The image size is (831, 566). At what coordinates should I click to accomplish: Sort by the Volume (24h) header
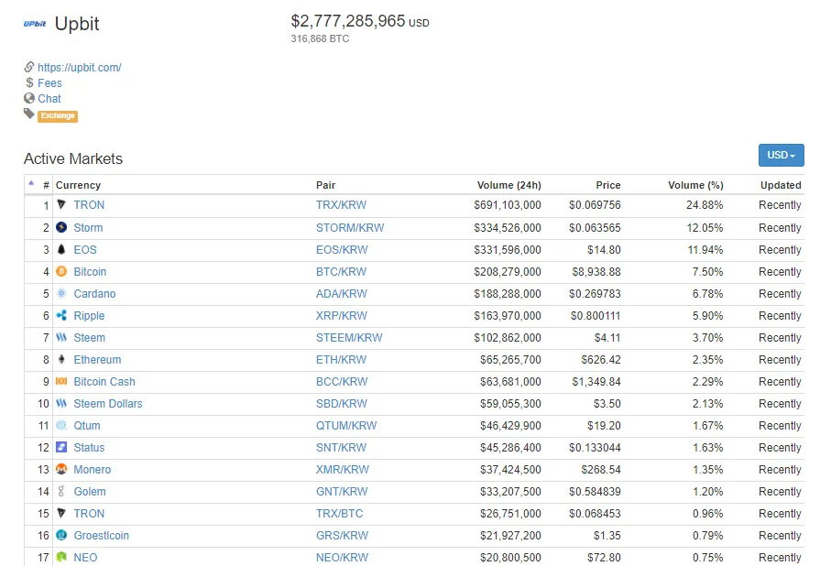click(508, 185)
